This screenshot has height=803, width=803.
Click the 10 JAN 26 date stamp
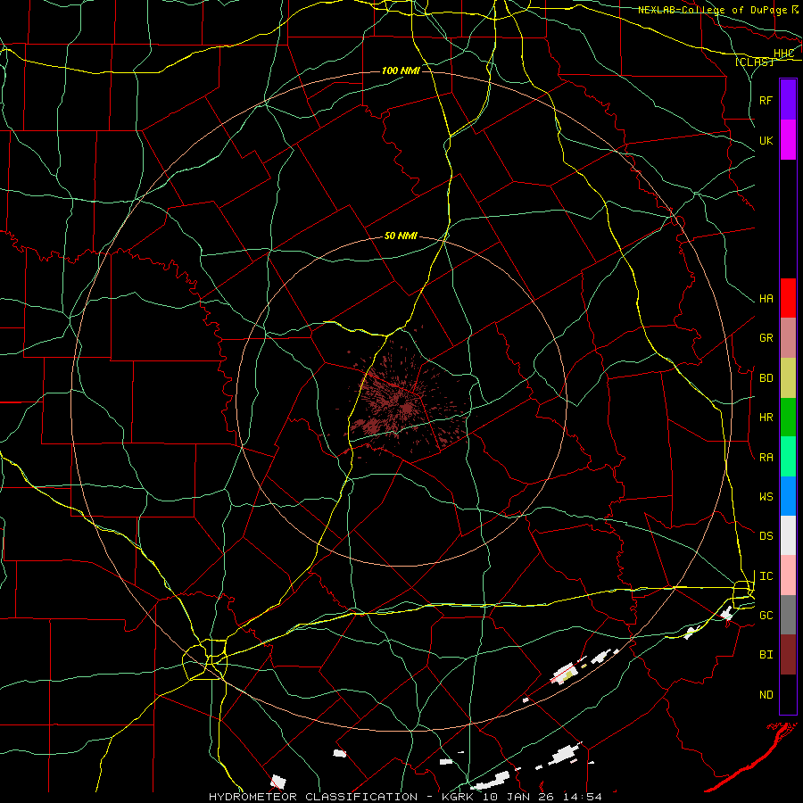[x=520, y=797]
